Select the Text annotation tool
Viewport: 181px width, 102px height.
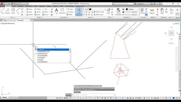click(x=57, y=11)
